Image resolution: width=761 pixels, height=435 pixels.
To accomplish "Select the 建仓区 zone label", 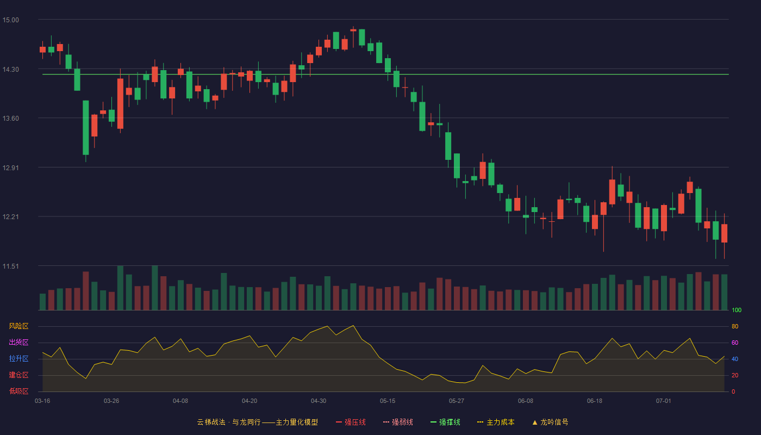I will tap(18, 375).
